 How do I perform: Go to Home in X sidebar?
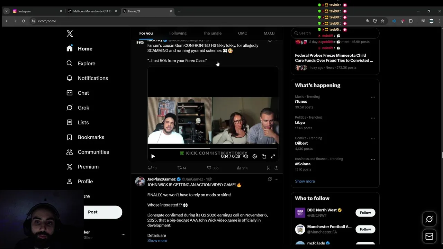[x=80, y=48]
